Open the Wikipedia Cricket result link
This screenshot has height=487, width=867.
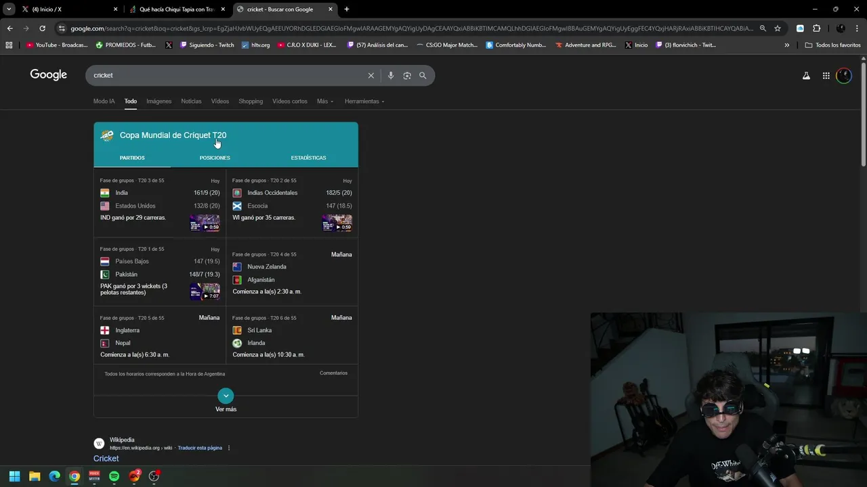(106, 459)
